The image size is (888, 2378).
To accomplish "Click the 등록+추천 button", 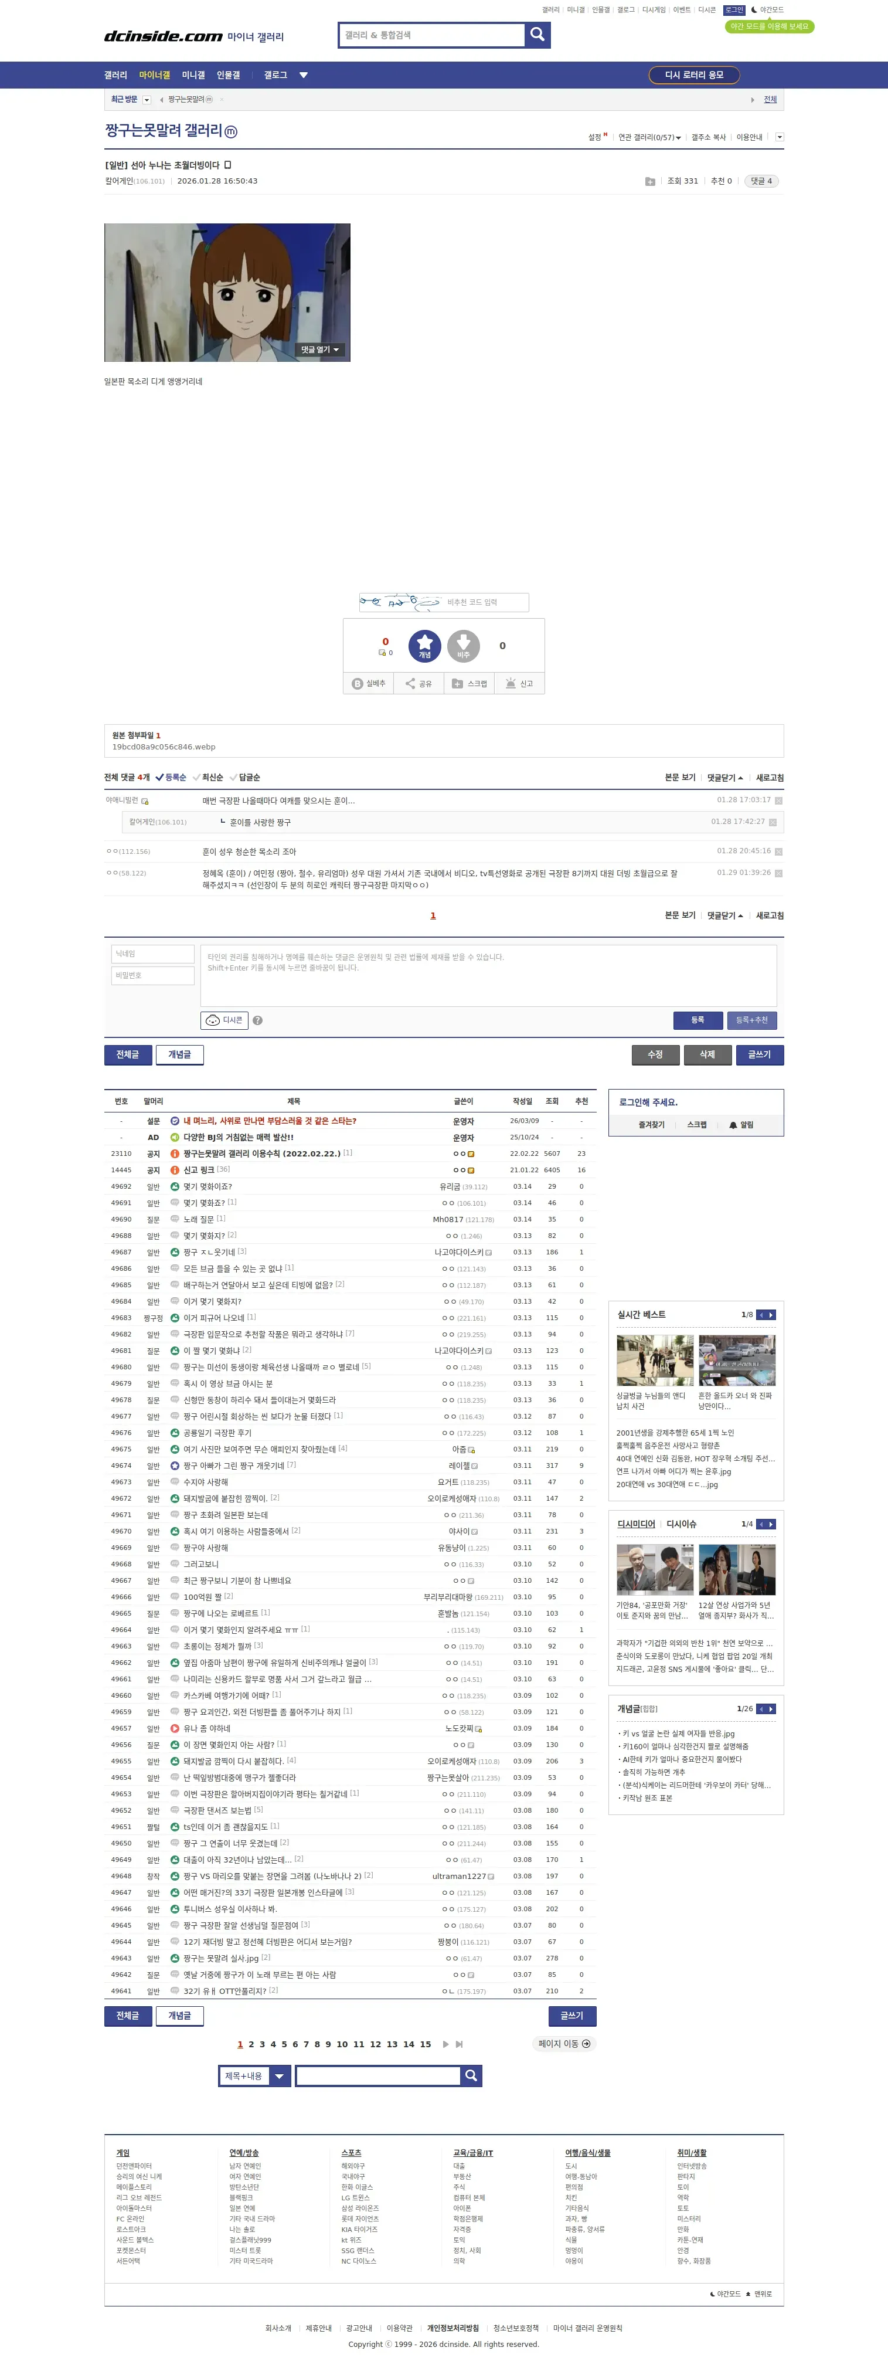I will (x=751, y=1019).
